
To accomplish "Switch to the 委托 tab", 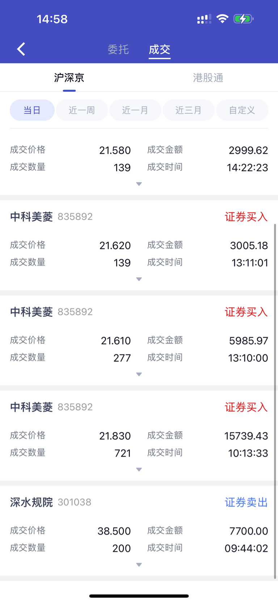I will point(118,49).
